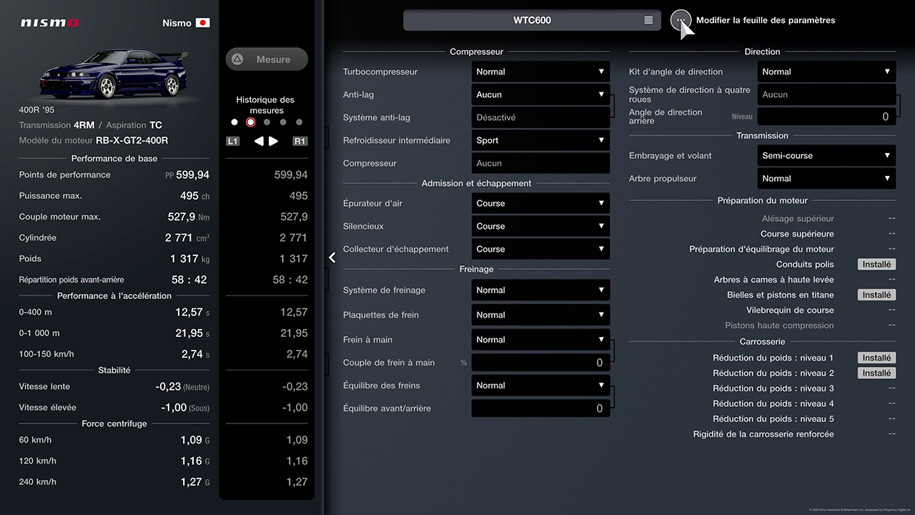
Task: Click the Puissance max. 495 ch value
Action: pos(194,196)
